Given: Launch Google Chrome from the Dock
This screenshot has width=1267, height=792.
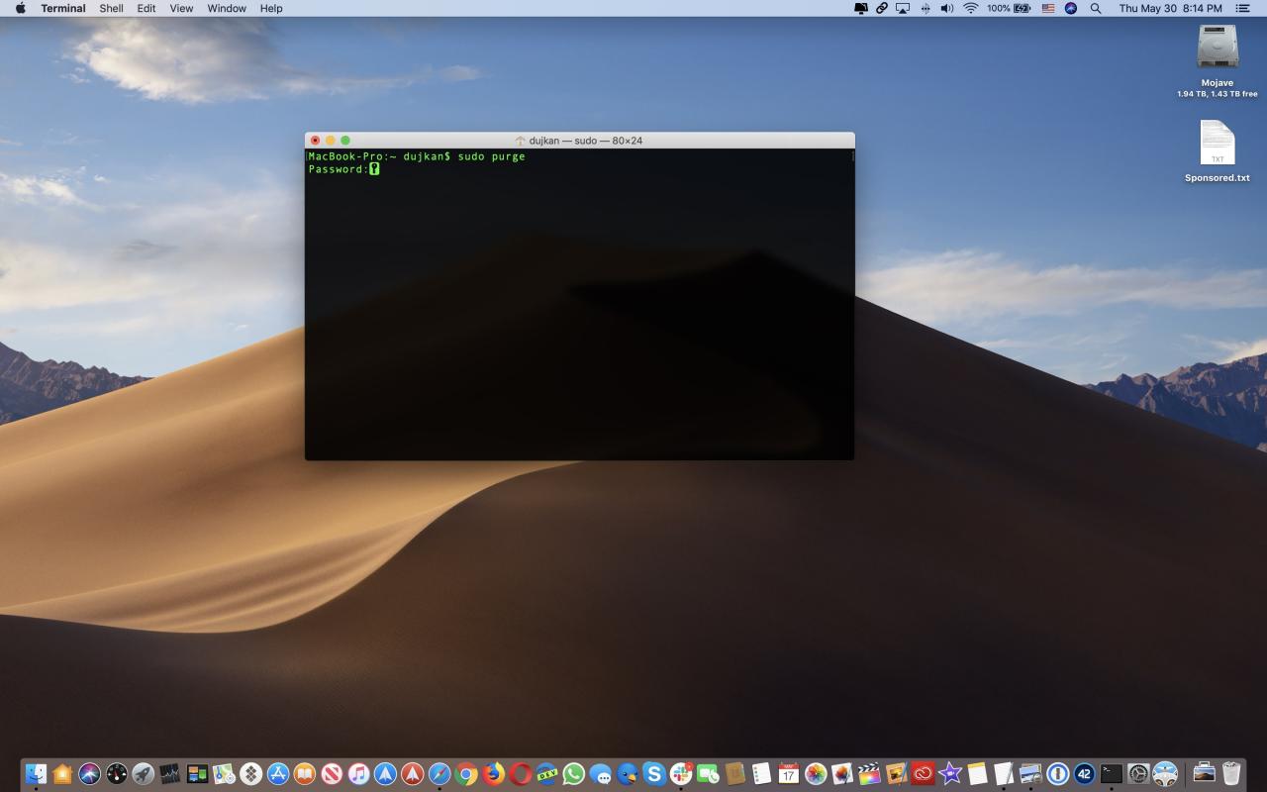Looking at the screenshot, I should pyautogui.click(x=466, y=773).
